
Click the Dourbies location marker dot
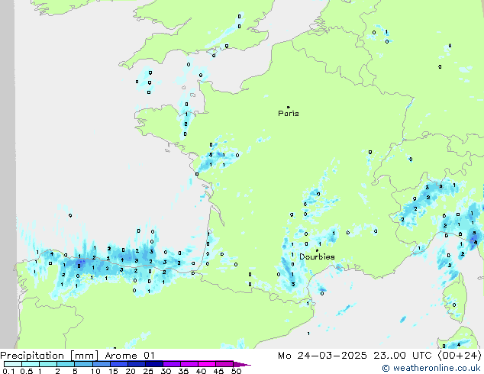(x=317, y=250)
